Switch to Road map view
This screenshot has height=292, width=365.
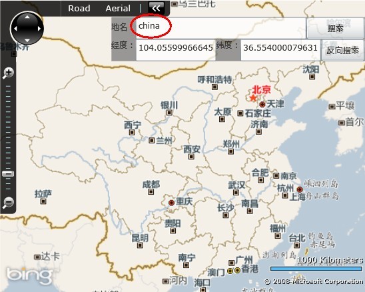coord(79,9)
